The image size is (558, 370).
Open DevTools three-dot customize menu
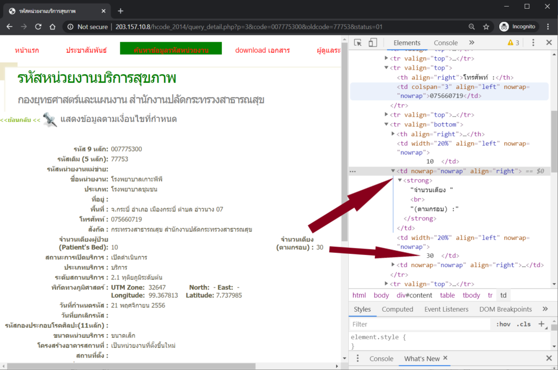(533, 43)
